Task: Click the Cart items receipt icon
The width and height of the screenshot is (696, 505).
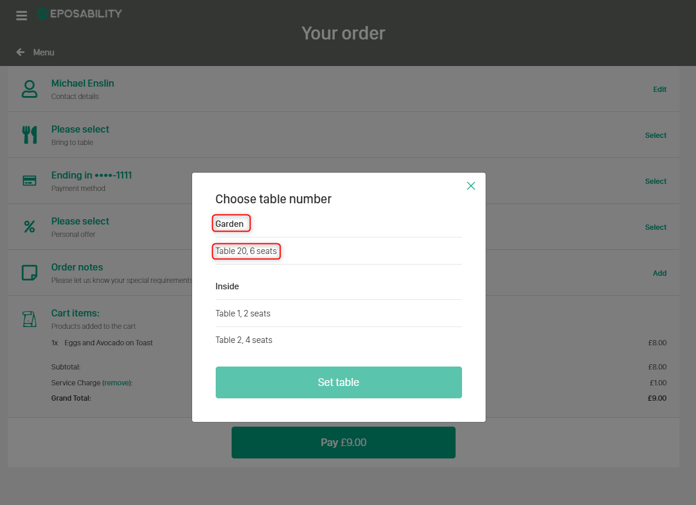Action: tap(29, 318)
